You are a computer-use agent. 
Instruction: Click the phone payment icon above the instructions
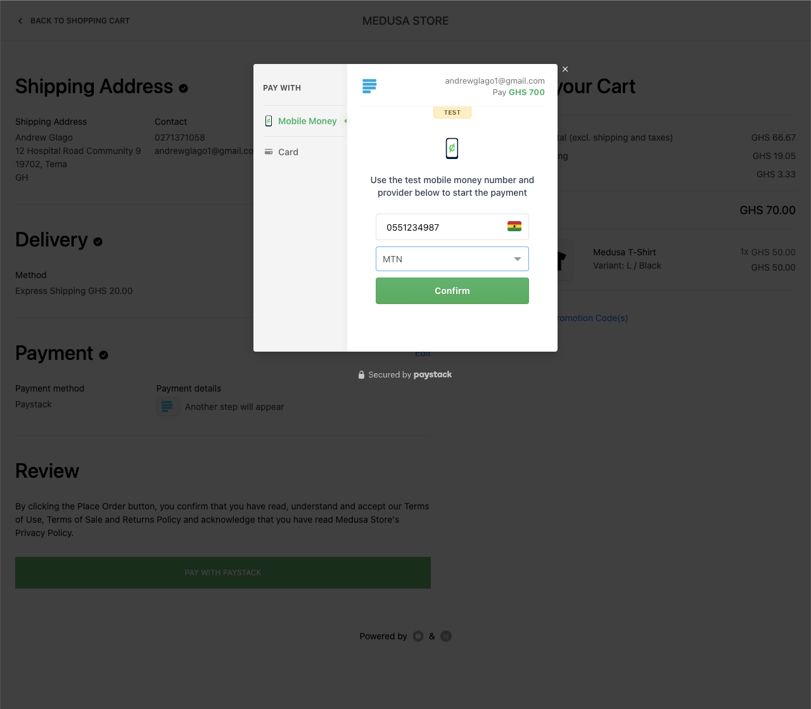[x=452, y=148]
